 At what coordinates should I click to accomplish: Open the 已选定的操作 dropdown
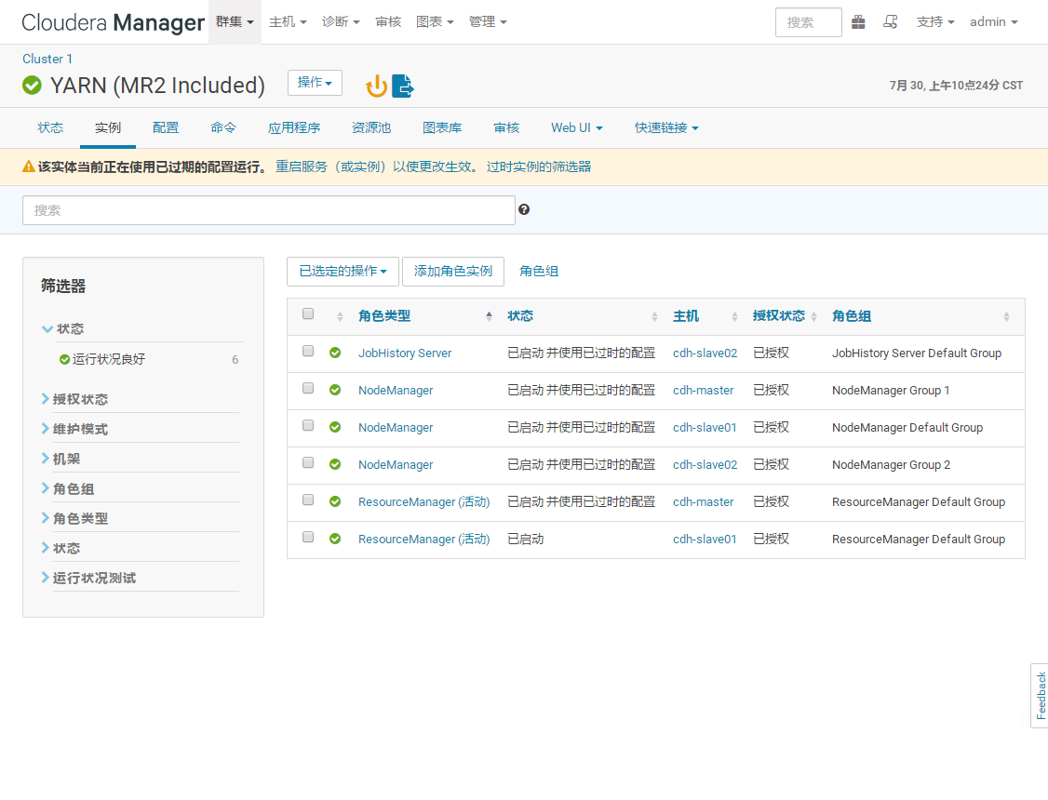(343, 271)
